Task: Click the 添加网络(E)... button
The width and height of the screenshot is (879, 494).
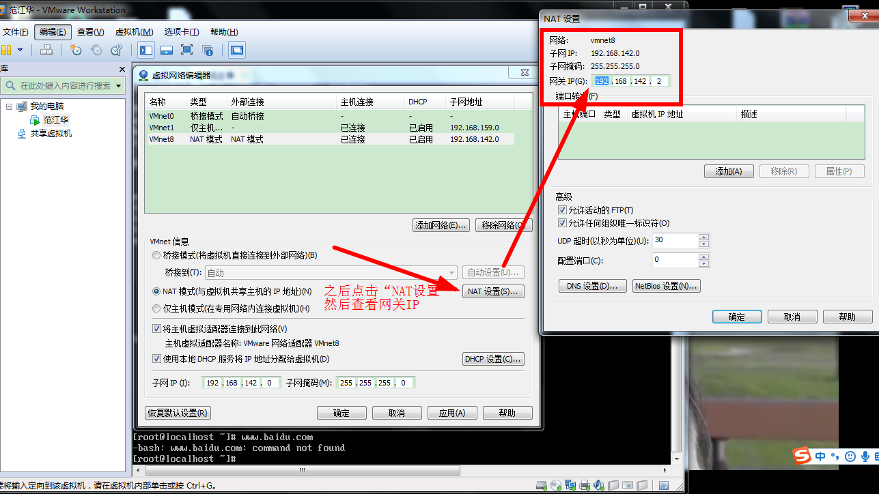Action: [x=442, y=225]
